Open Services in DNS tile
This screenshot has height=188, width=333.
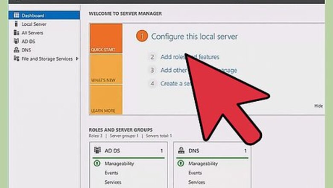[x=197, y=182]
